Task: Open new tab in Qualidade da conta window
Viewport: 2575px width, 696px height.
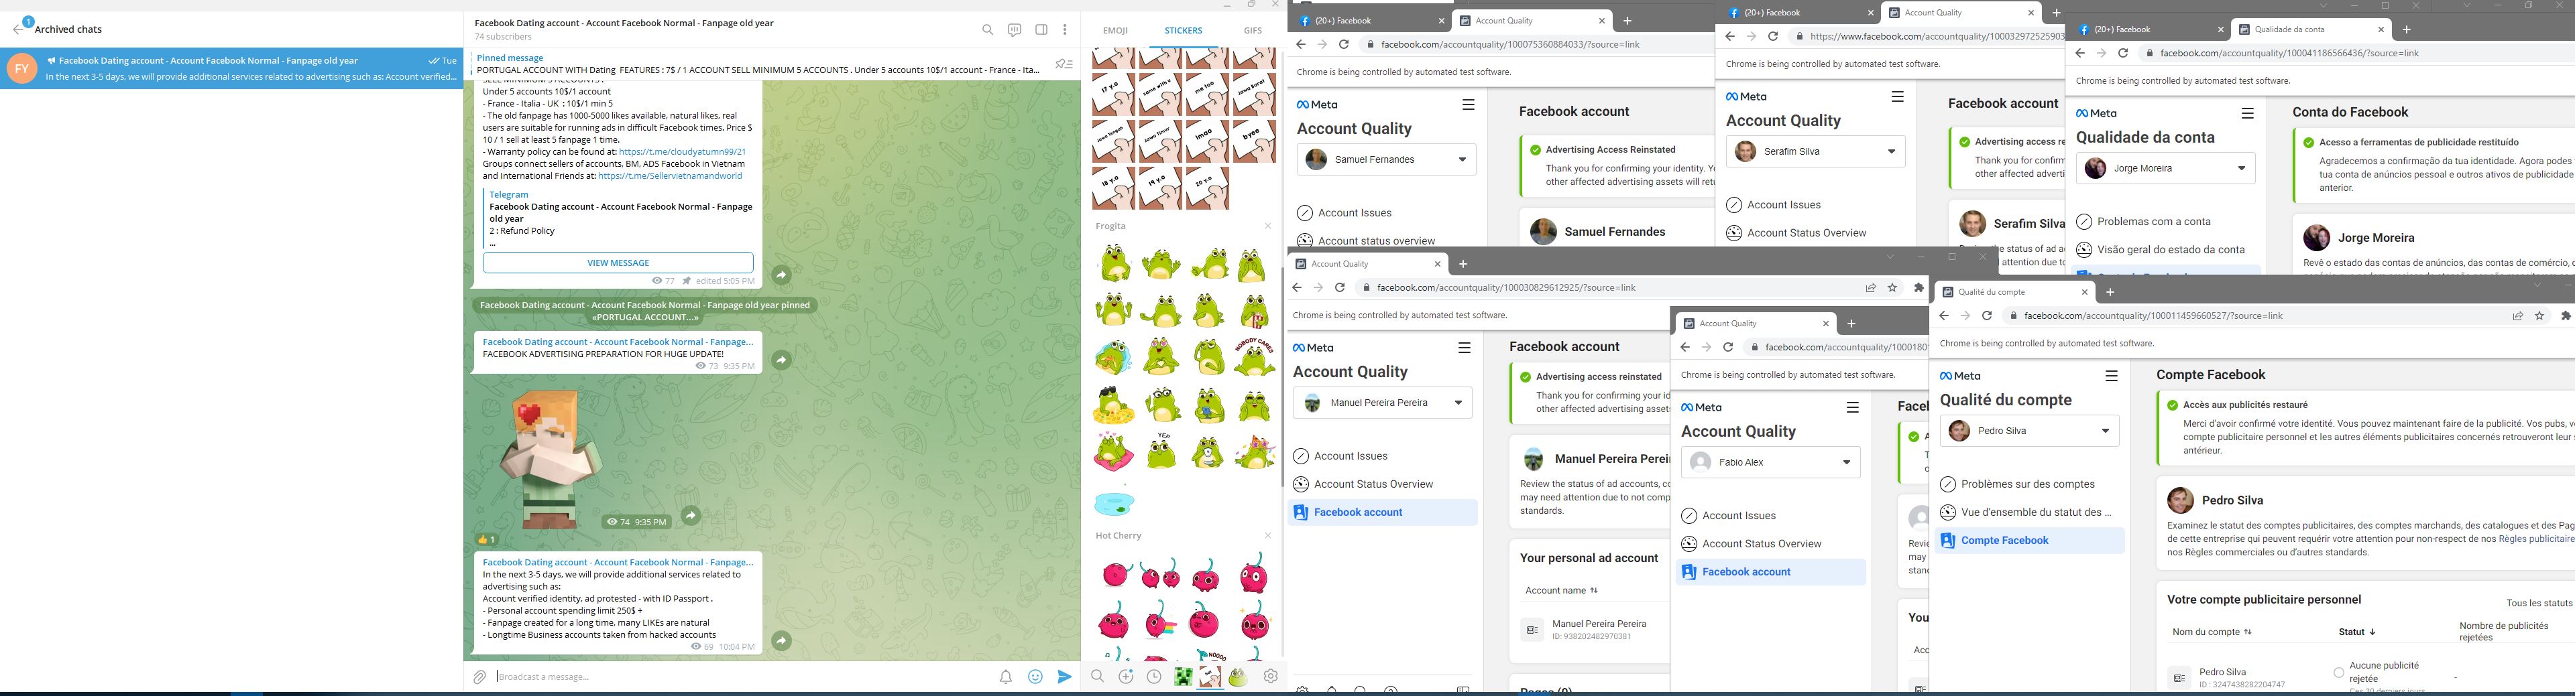Action: click(2406, 30)
